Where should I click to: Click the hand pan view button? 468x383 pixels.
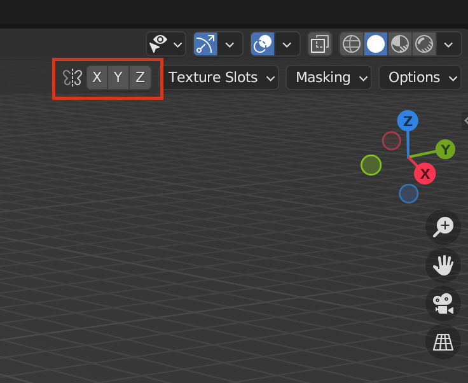click(443, 265)
